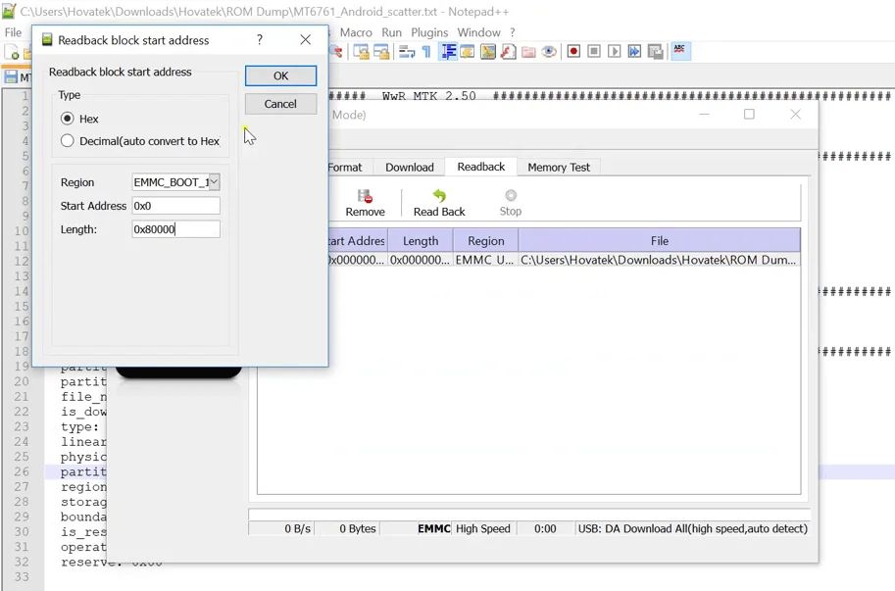Click Region column header in readback table
Viewport: 895px width, 591px height.
486,241
